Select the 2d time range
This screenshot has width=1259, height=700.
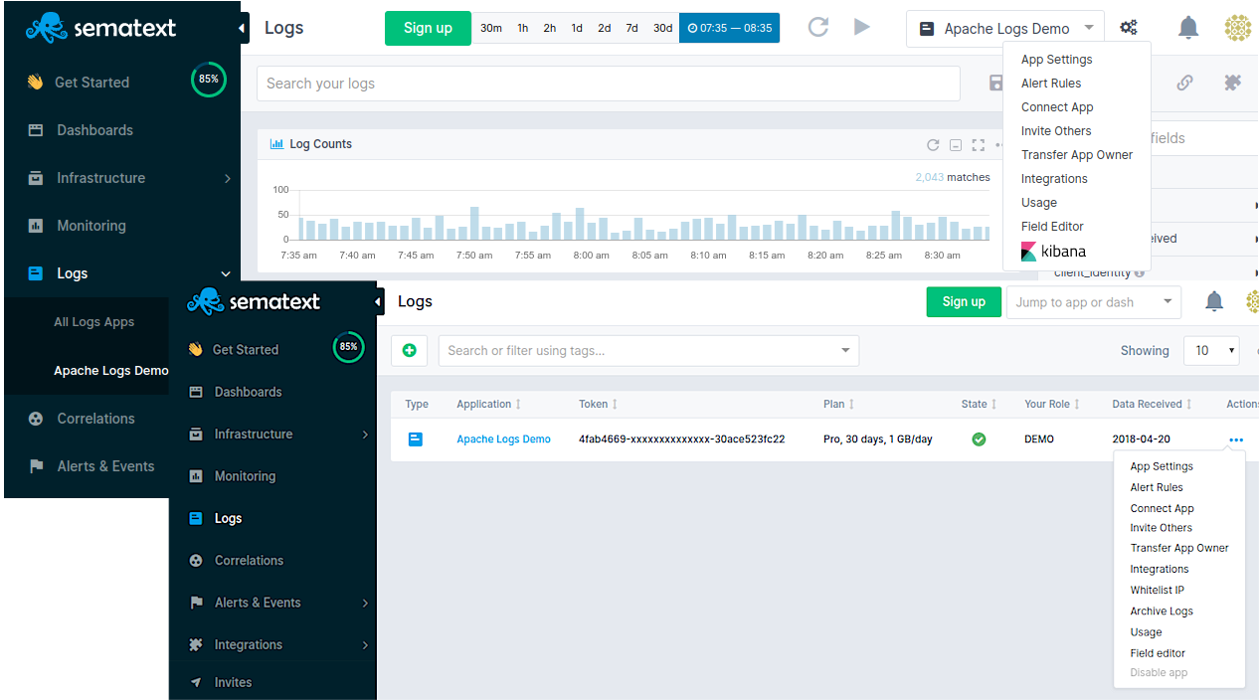604,28
